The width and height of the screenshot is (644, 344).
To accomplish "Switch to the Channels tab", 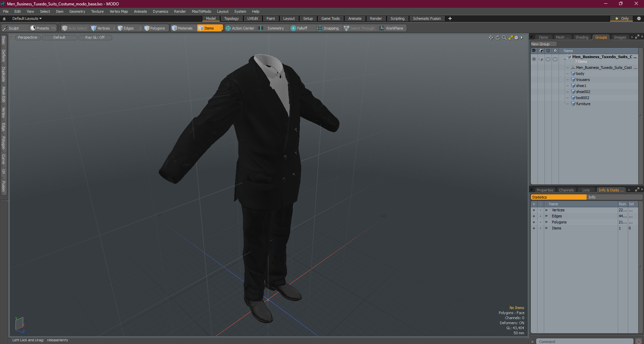I will [566, 190].
